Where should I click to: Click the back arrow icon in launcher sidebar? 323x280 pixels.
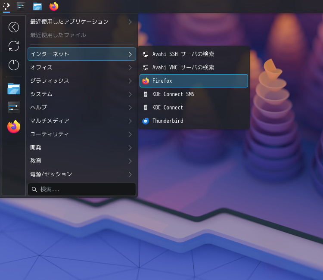(x=14, y=27)
